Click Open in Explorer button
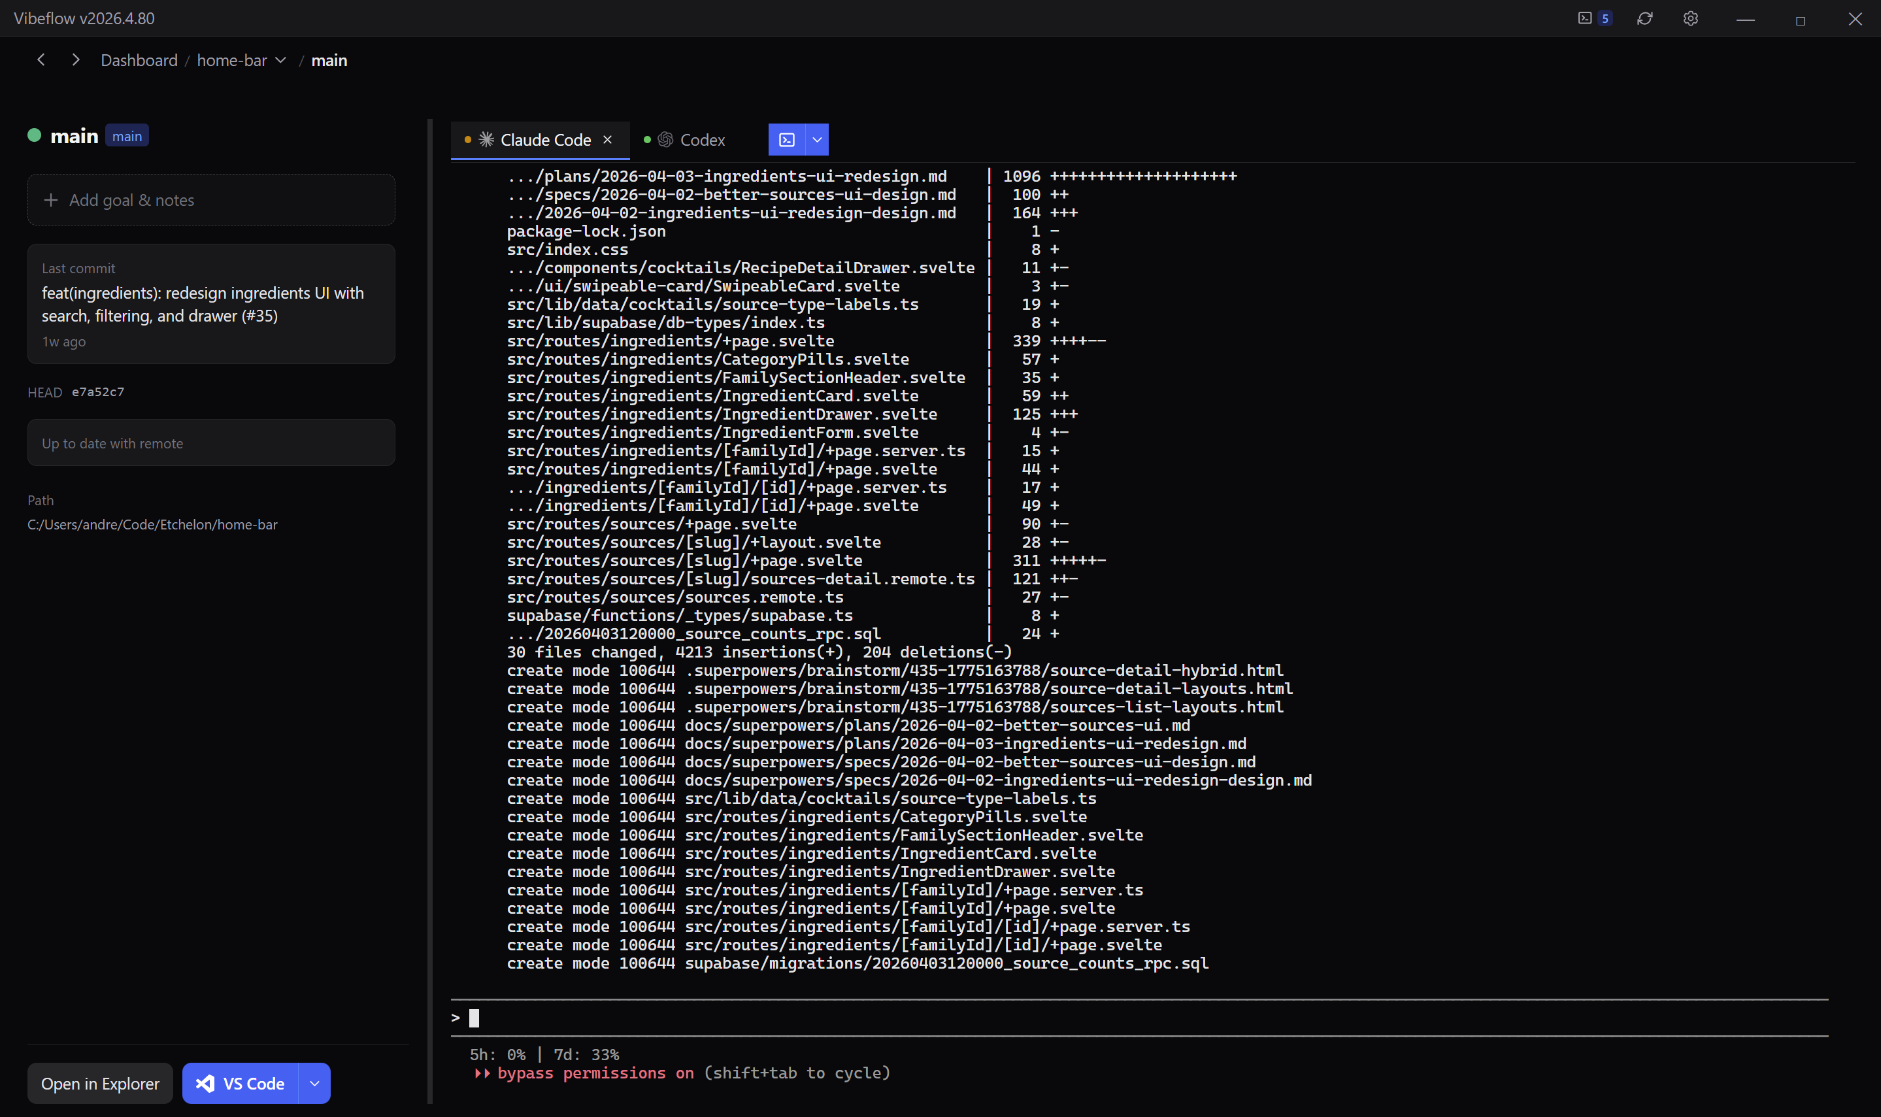This screenshot has width=1881, height=1117. pyautogui.click(x=100, y=1084)
